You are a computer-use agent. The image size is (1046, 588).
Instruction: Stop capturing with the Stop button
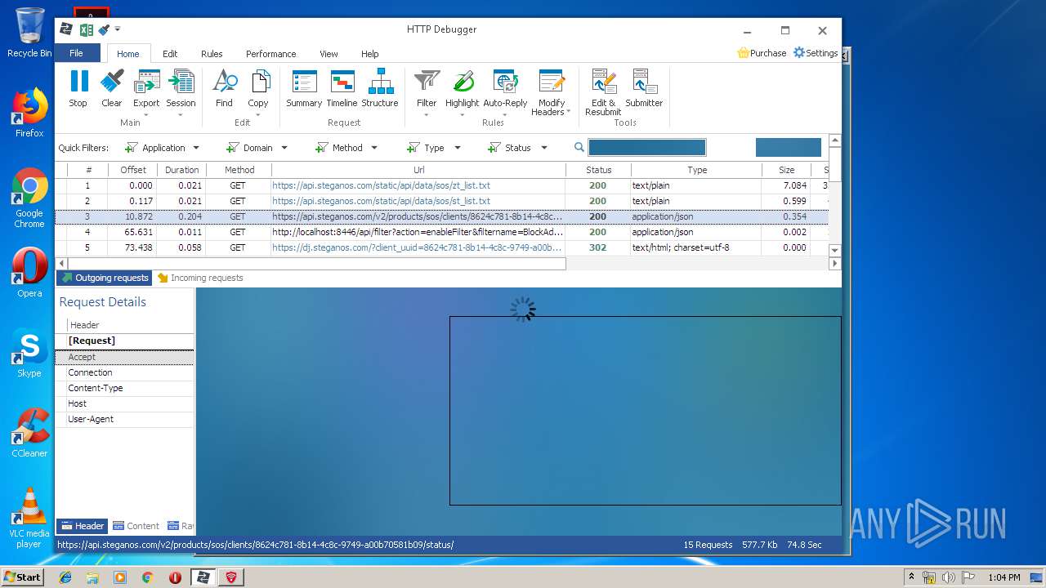(78, 90)
